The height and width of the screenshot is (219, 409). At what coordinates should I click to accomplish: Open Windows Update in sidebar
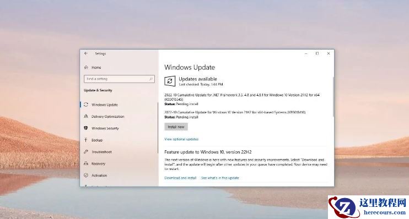pyautogui.click(x=105, y=105)
